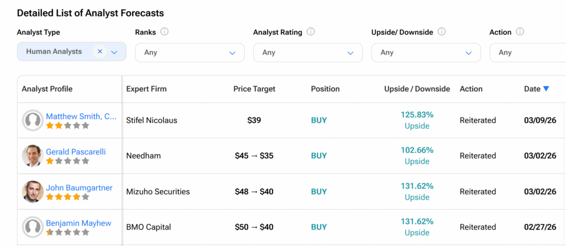Screen dimensions: 566x246
Task: Click John Baumgartner's star rating
Action: click(67, 197)
